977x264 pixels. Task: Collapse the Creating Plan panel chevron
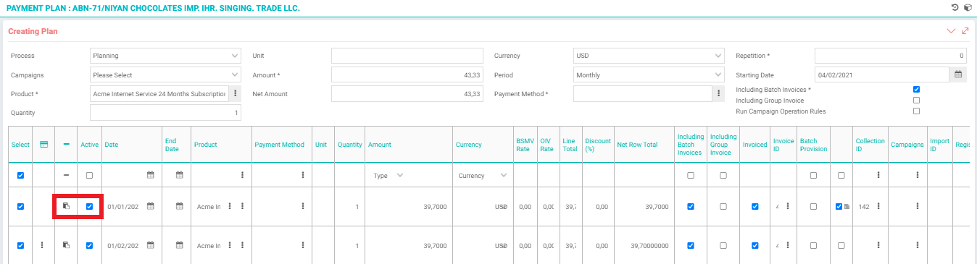(951, 31)
